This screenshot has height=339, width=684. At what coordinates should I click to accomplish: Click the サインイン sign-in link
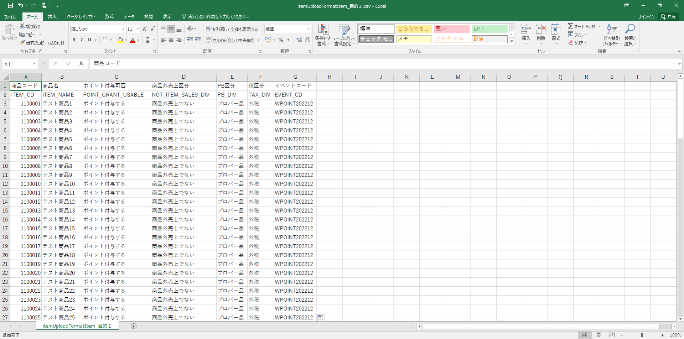646,17
